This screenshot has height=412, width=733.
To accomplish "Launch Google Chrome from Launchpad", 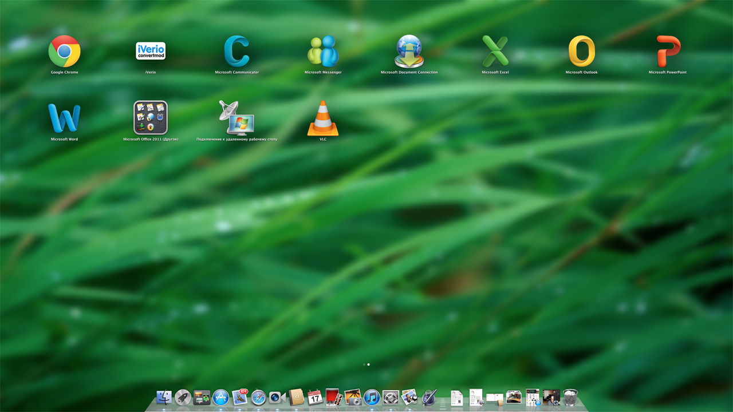I will pos(64,51).
